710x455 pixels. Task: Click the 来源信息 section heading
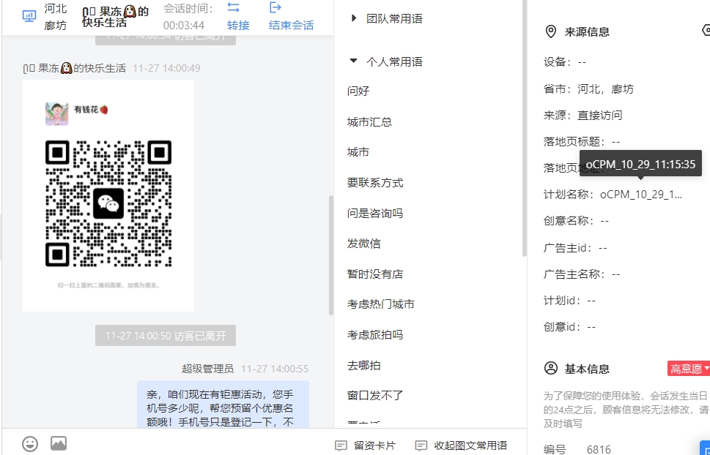pos(587,31)
